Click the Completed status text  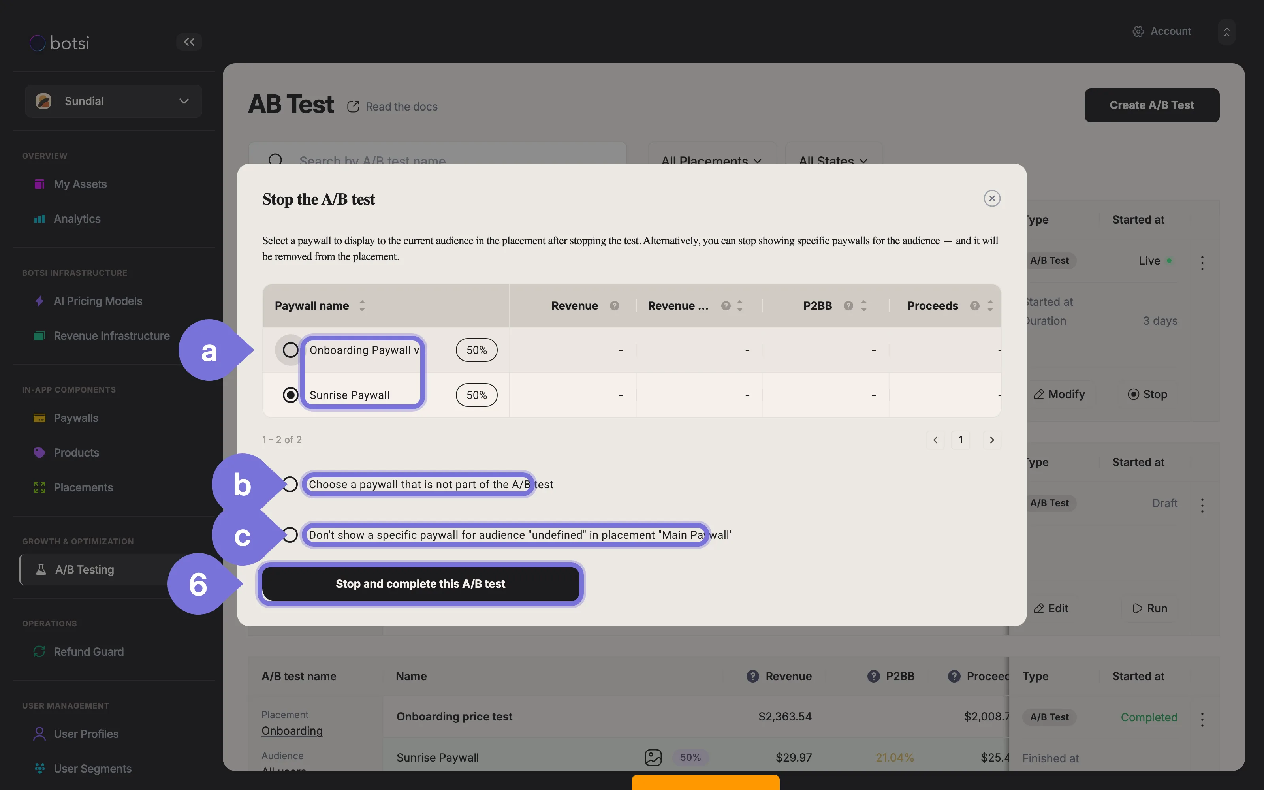(x=1149, y=717)
